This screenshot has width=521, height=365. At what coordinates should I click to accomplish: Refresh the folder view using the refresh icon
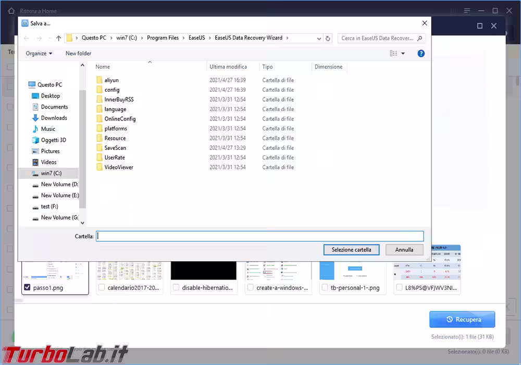(x=328, y=38)
